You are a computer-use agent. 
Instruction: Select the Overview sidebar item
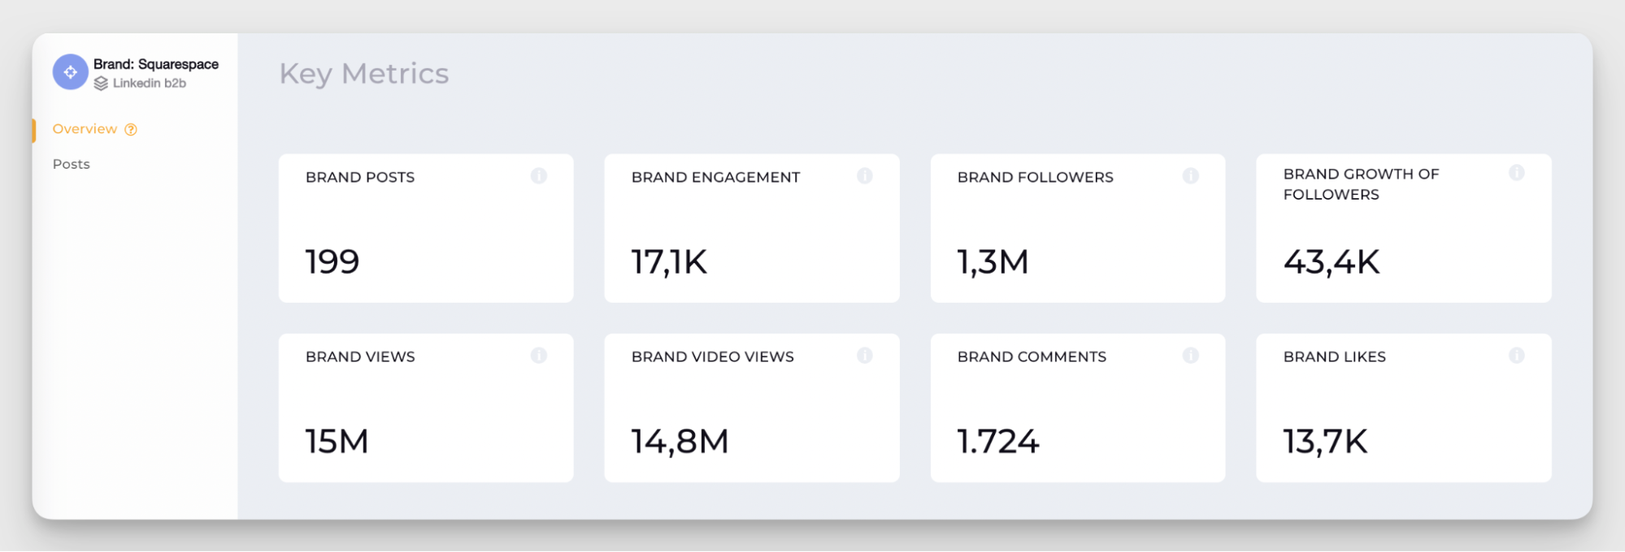click(85, 129)
